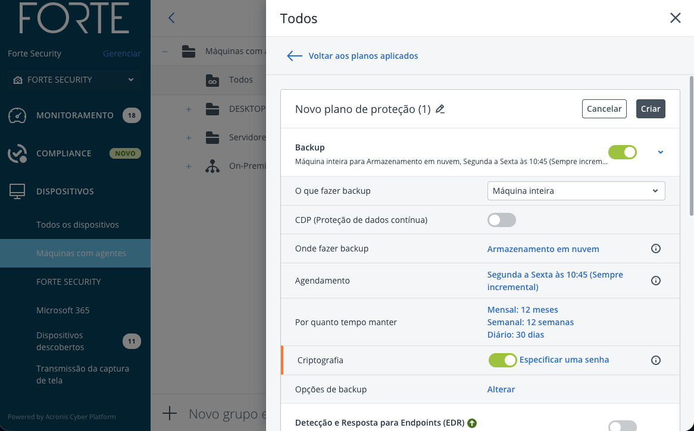Image resolution: width=694 pixels, height=431 pixels.
Task: Open the FORTE SECURITY tenant dropdown
Action: tap(74, 80)
